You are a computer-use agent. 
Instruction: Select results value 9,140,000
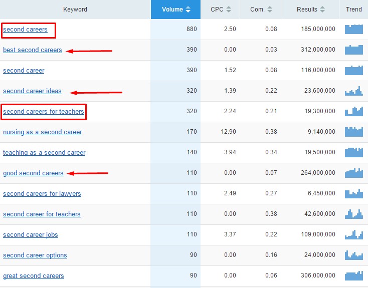(x=321, y=132)
